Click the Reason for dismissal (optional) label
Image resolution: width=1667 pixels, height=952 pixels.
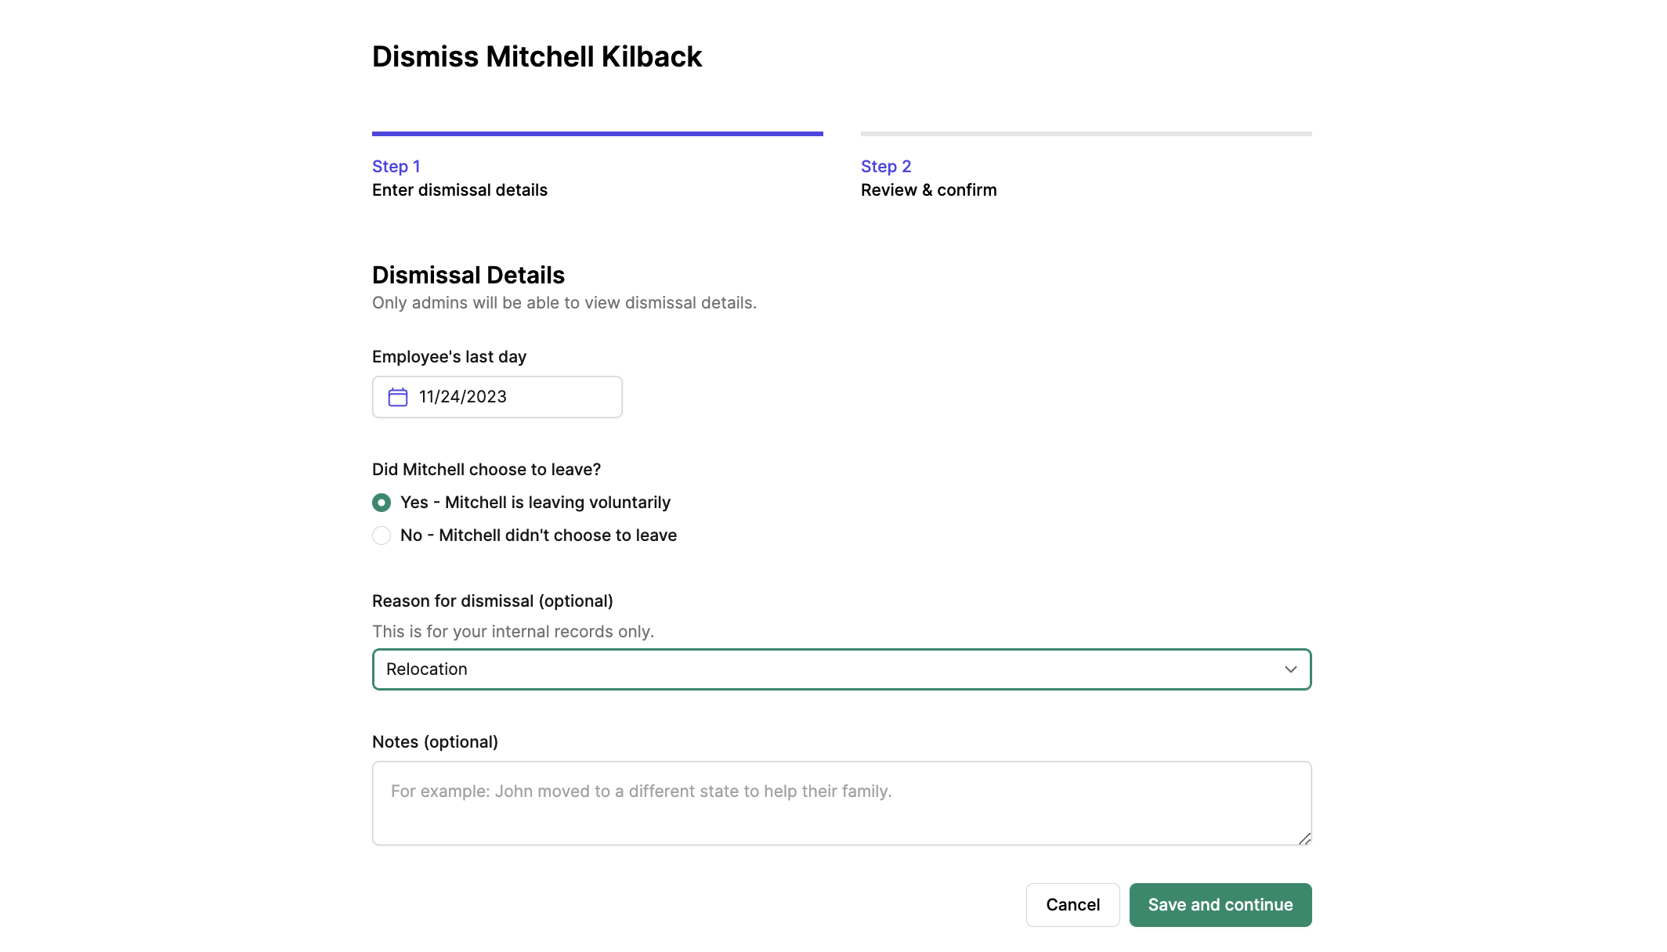[x=493, y=601]
